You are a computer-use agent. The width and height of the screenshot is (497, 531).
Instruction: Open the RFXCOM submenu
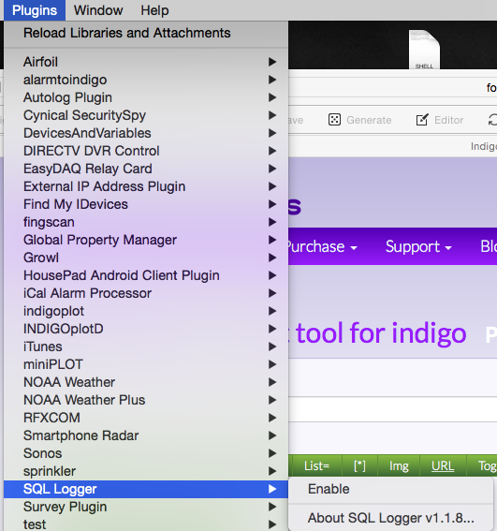coord(146,418)
